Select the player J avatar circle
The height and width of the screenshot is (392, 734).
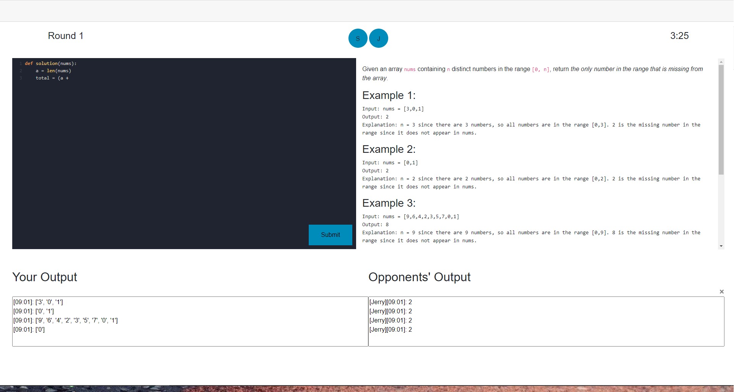pos(379,38)
